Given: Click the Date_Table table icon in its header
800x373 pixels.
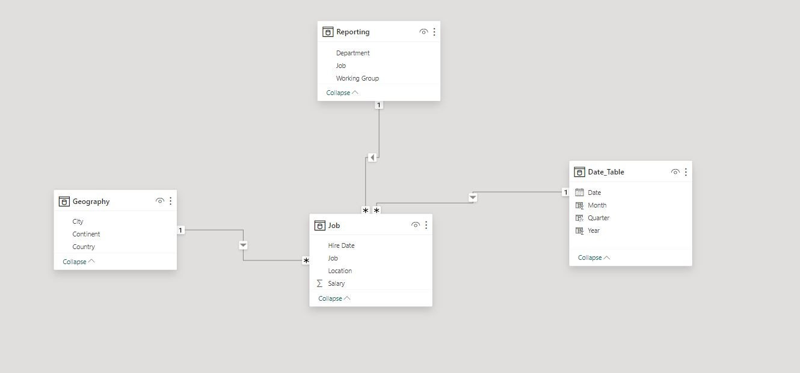Looking at the screenshot, I should point(579,171).
